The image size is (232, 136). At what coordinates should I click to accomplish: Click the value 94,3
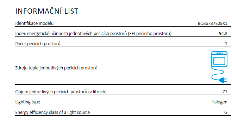pos(223,34)
